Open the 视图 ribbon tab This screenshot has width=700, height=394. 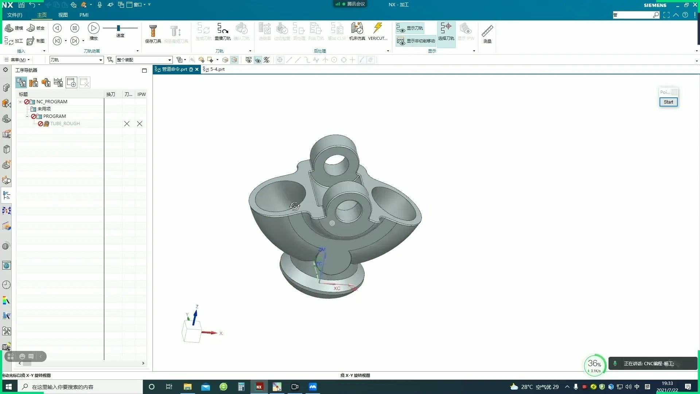[63, 15]
